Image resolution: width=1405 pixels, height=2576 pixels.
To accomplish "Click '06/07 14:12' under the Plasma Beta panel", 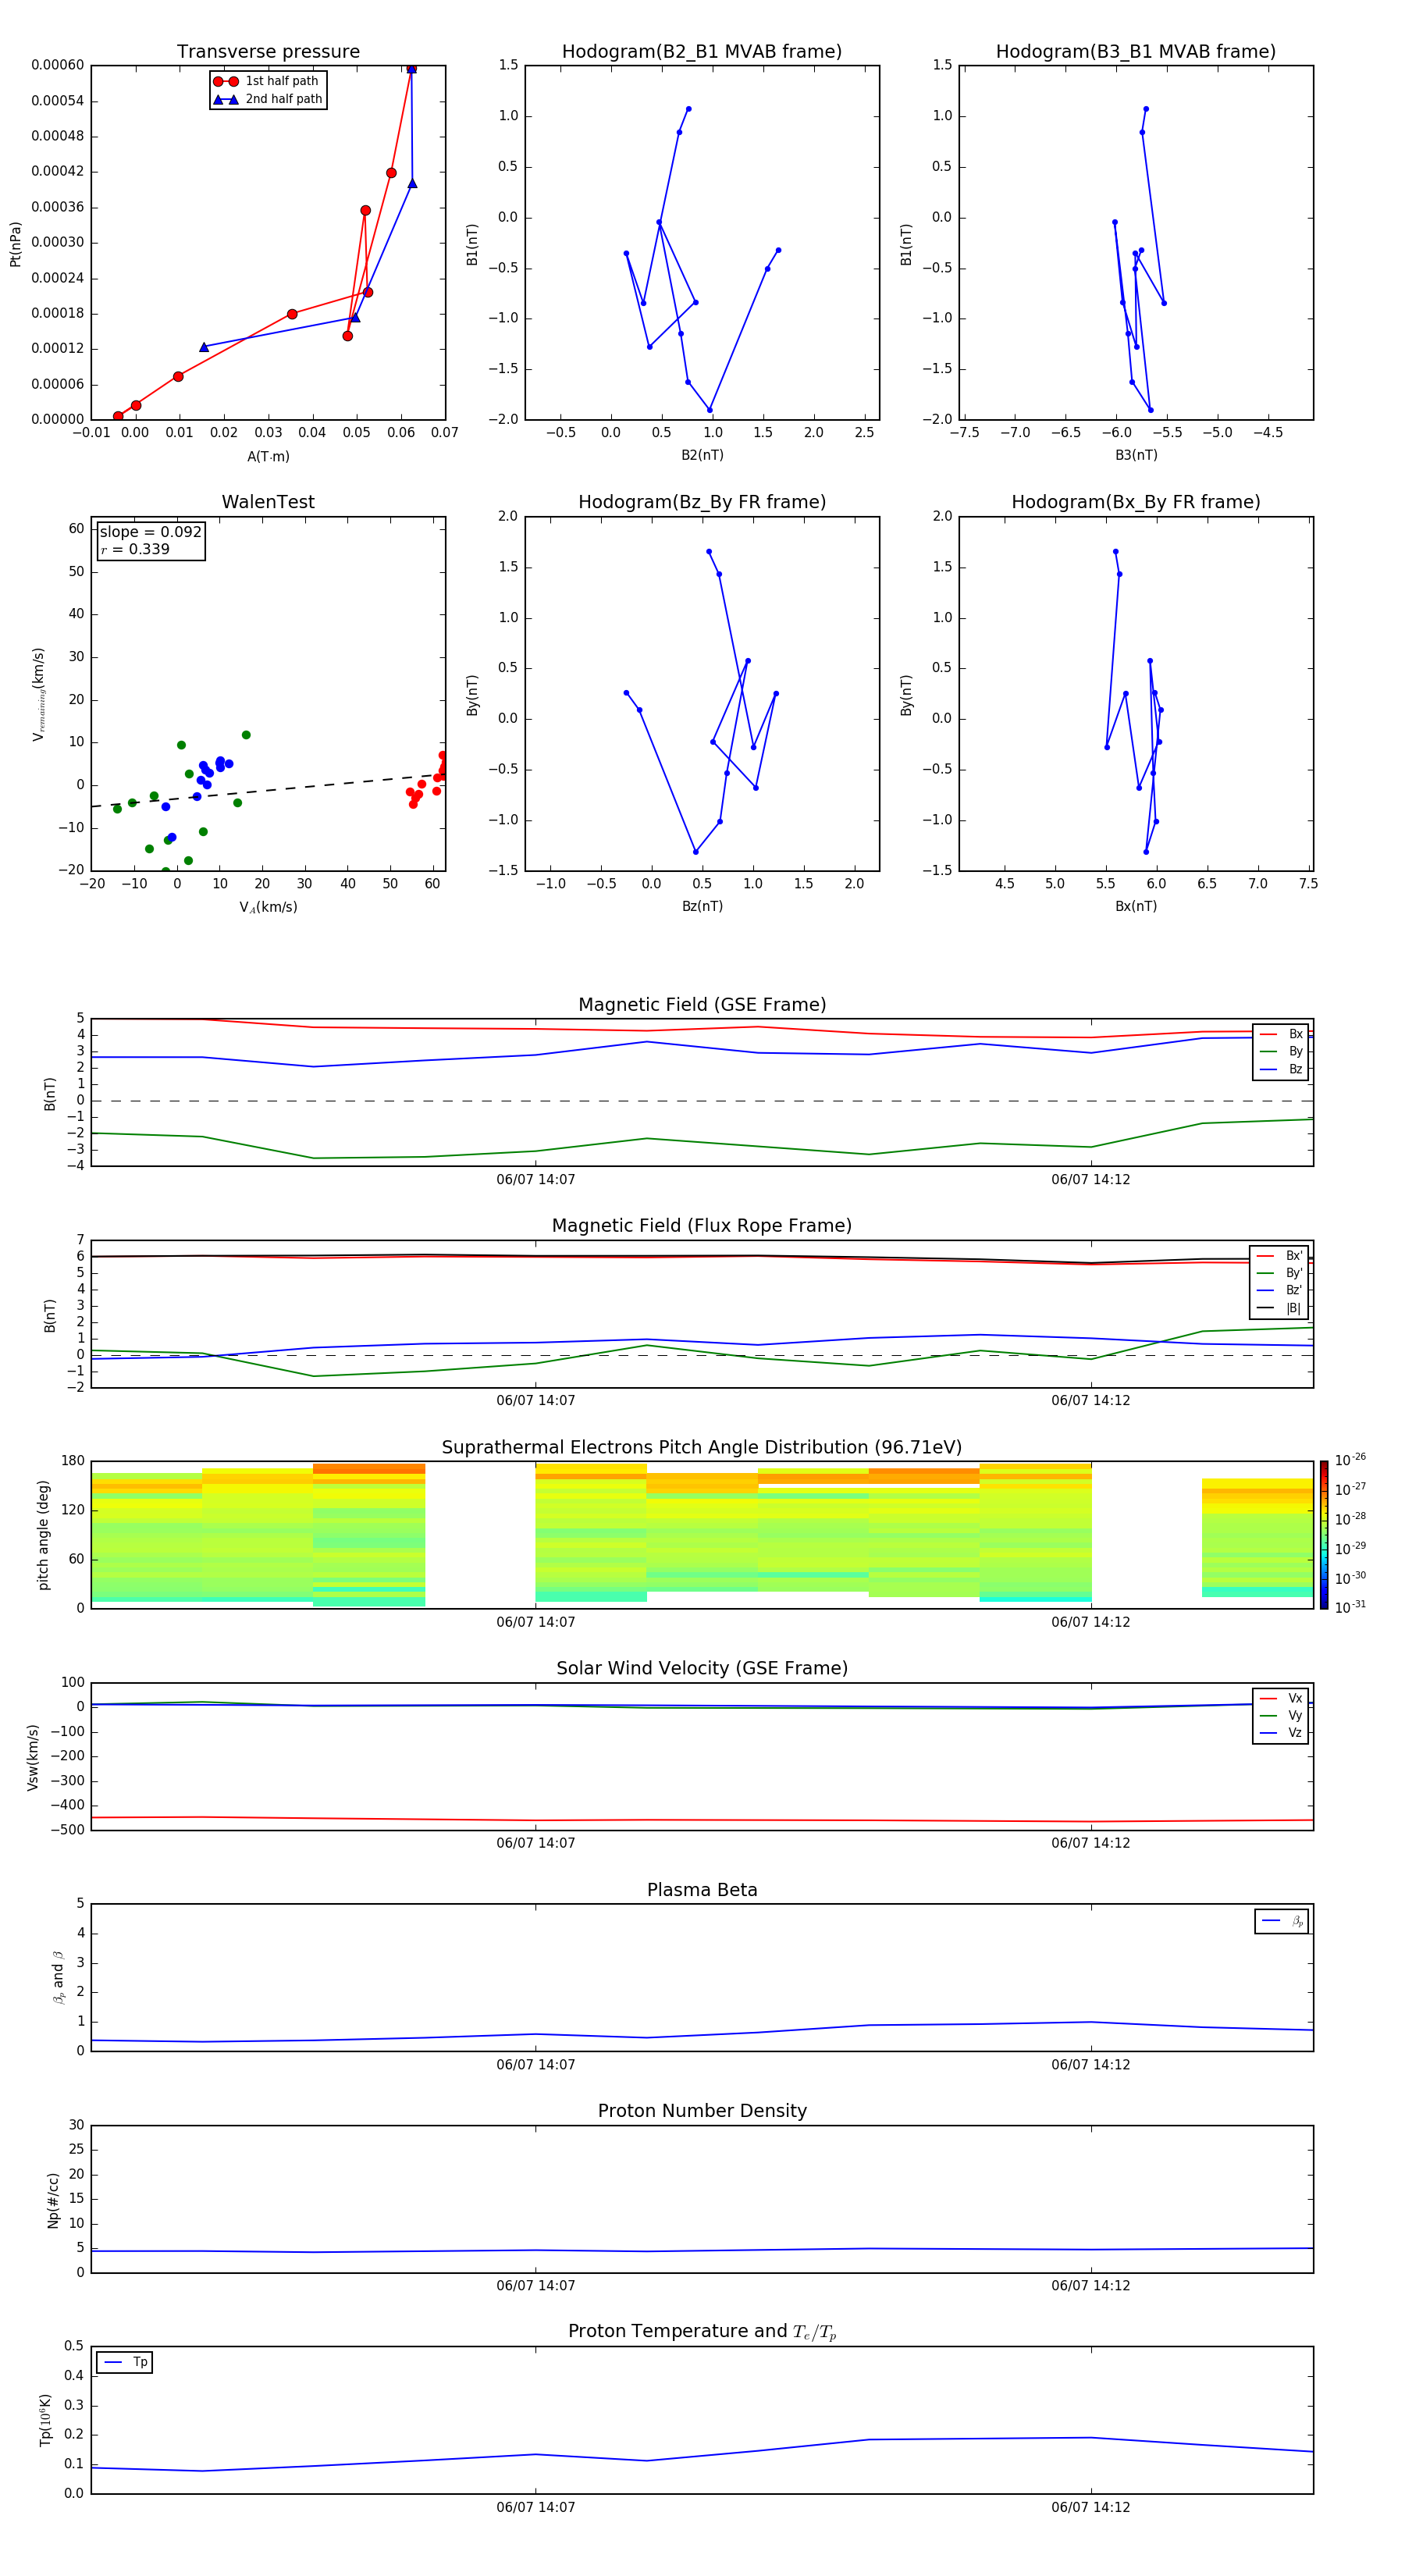I will 1091,2065.
